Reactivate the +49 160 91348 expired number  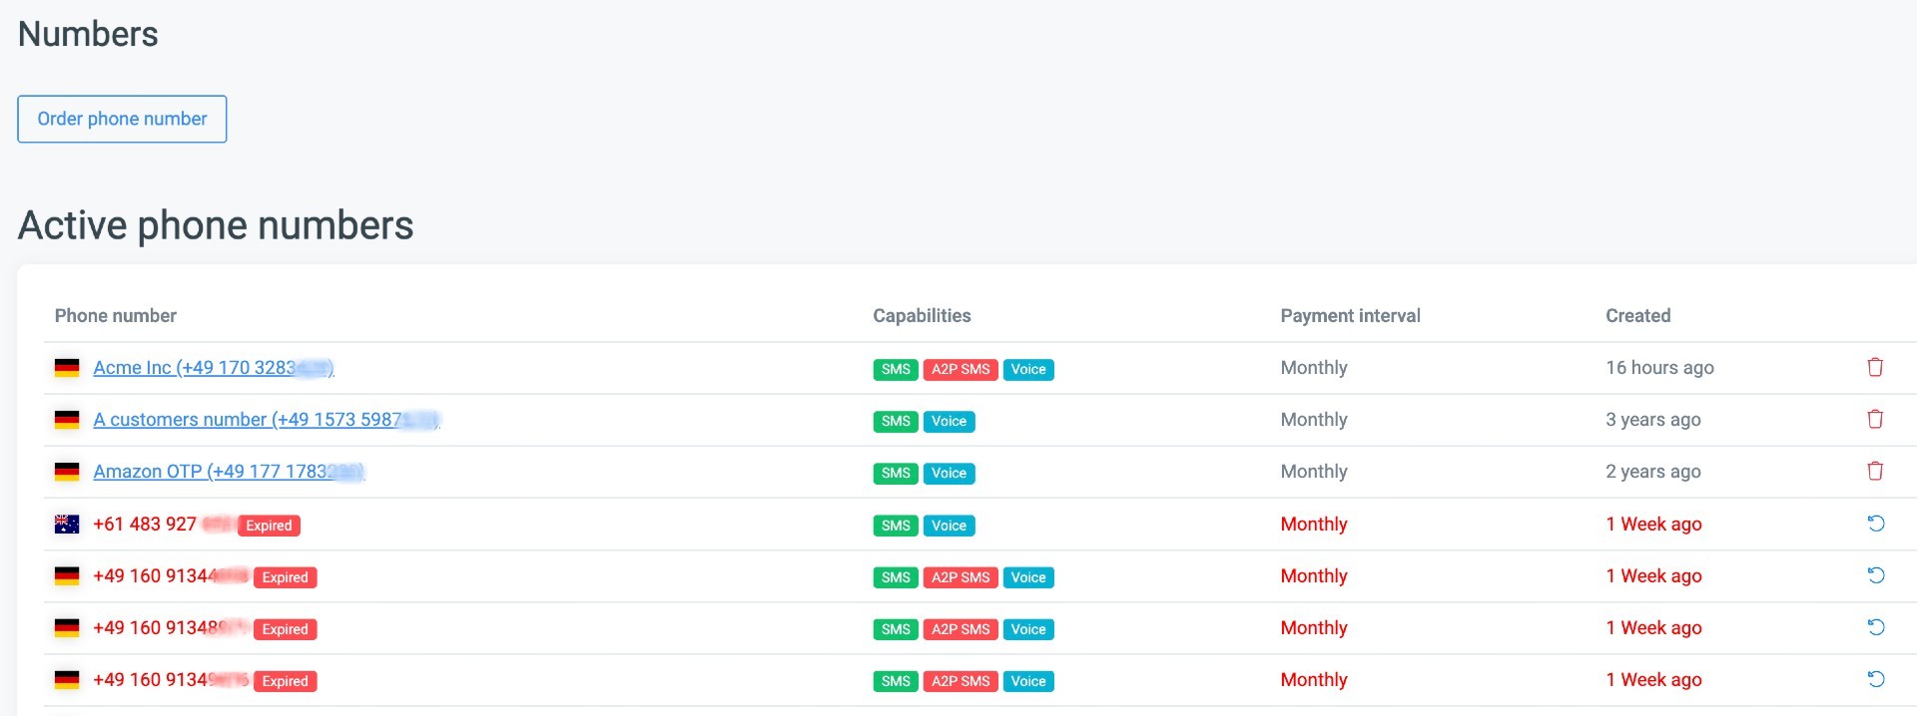(1876, 627)
